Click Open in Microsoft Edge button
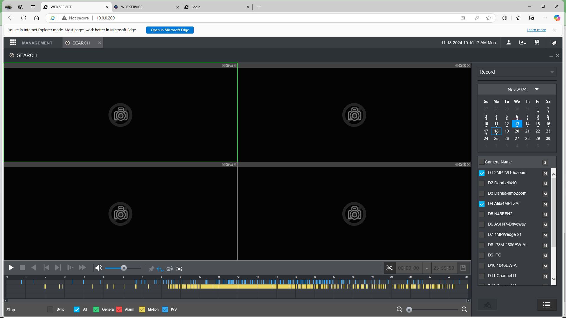 pos(170,30)
